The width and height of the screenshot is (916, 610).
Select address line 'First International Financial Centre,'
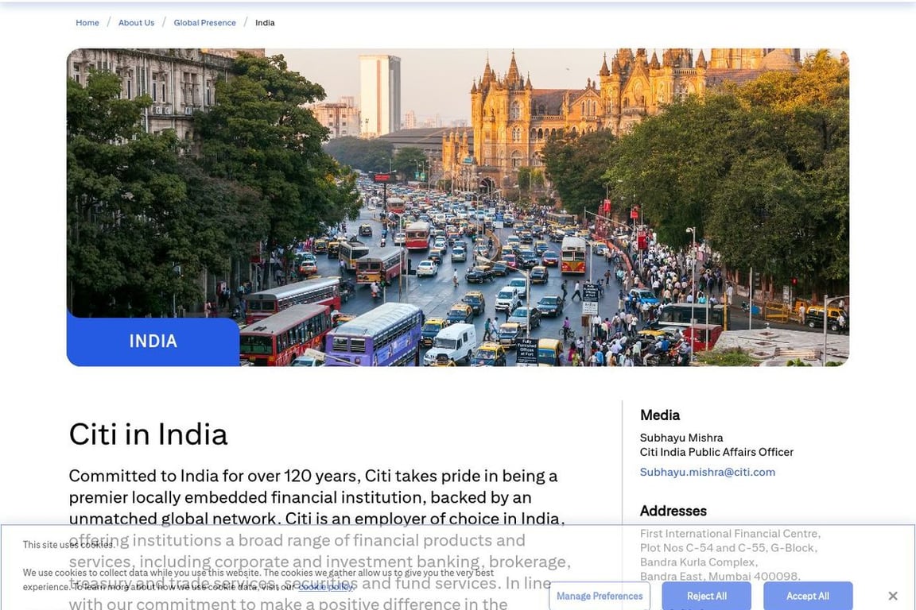[x=730, y=534]
